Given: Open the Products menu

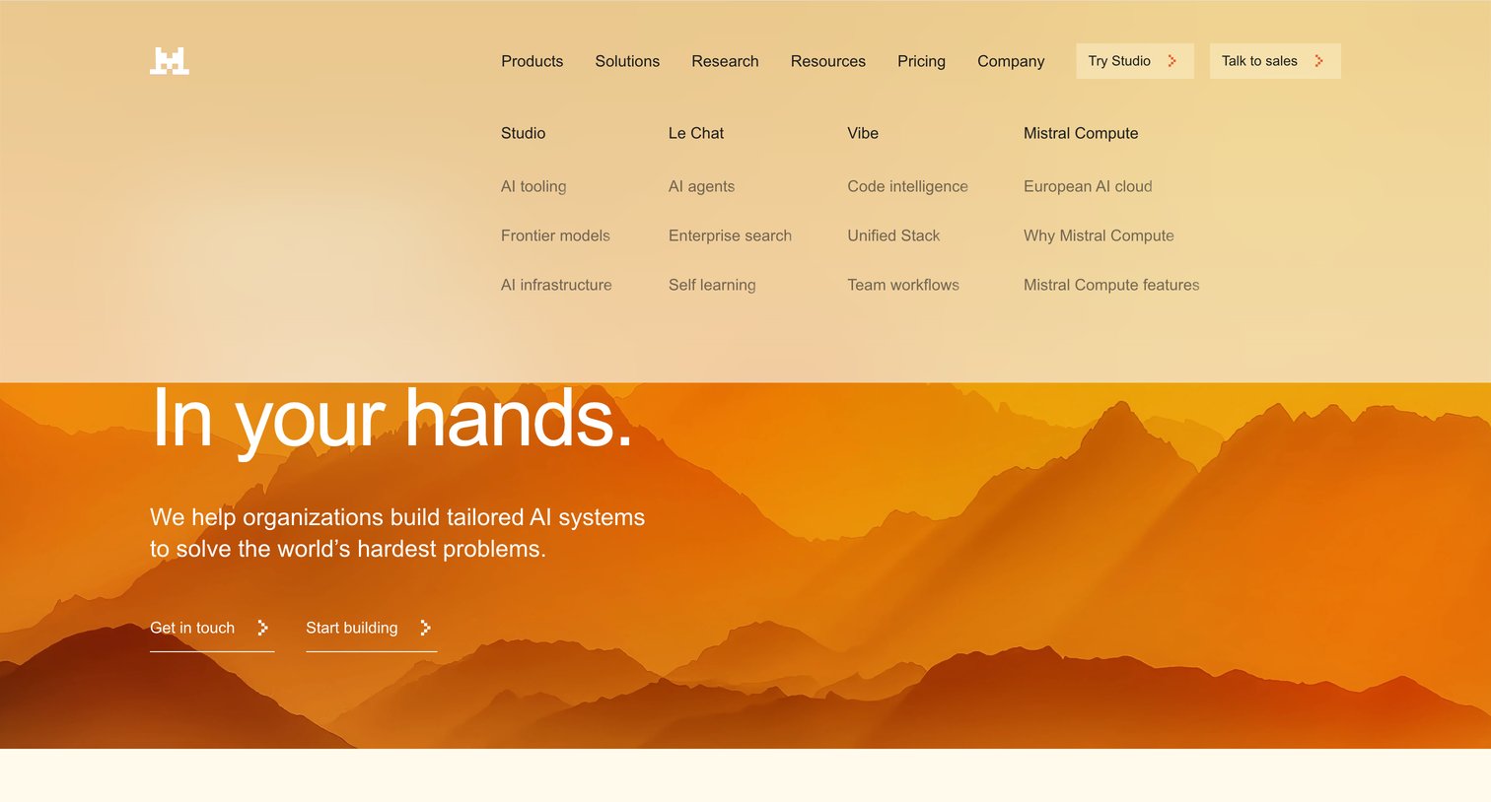Looking at the screenshot, I should point(532,61).
